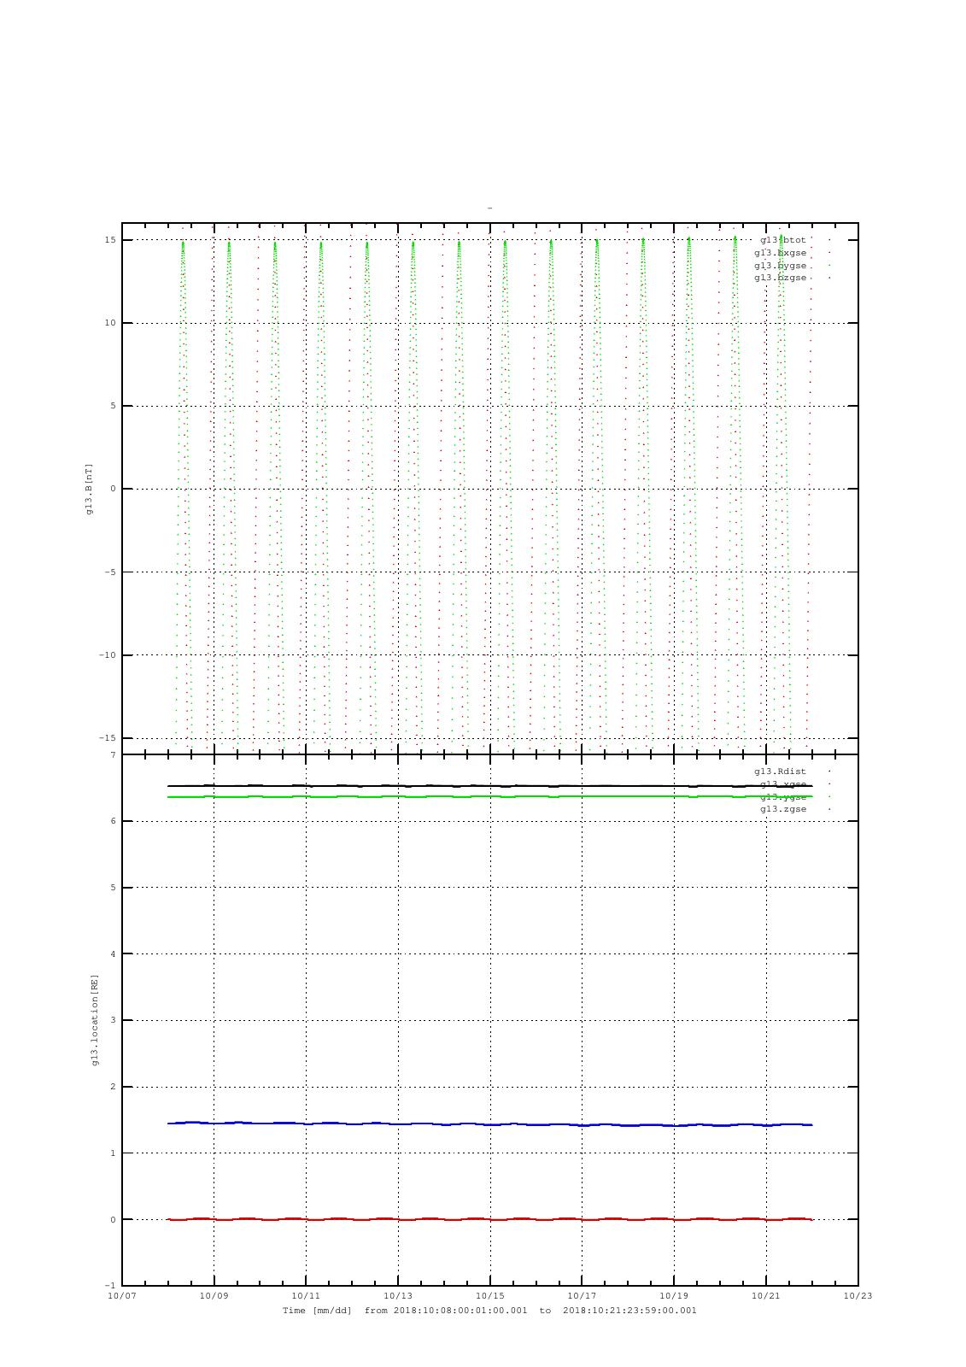Select the 10/13 date tick label

pos(398,1295)
